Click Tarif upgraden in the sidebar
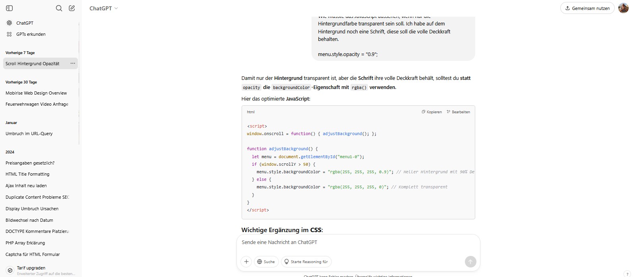 point(31,268)
